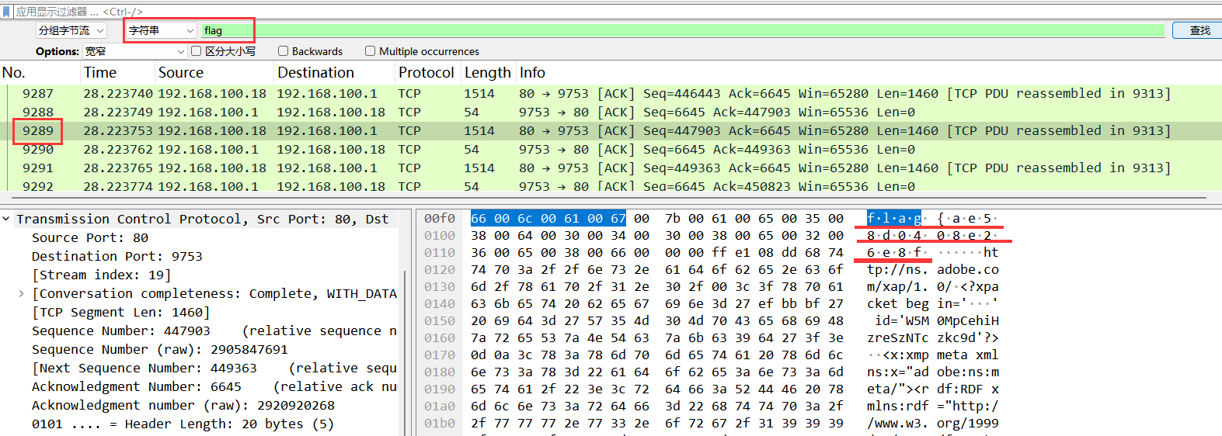Select the Source Port: 80 field
This screenshot has width=1222, height=436.
coord(90,238)
